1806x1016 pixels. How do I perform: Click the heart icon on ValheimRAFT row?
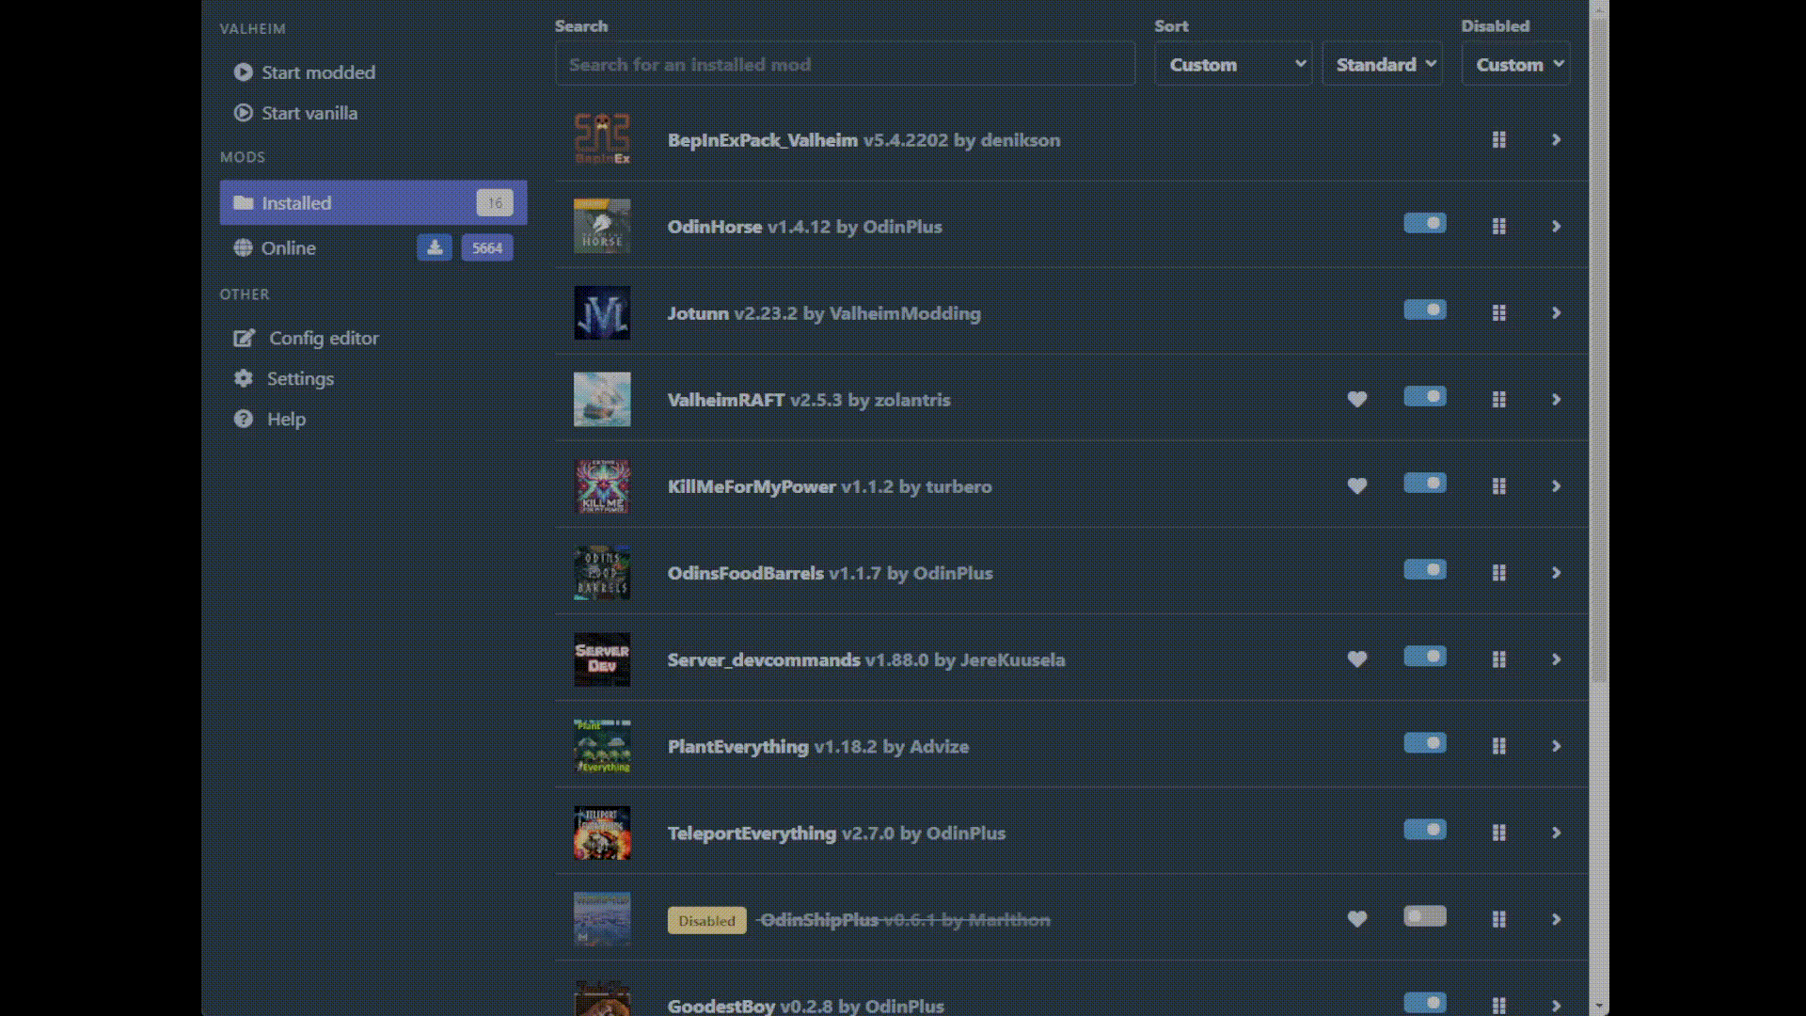point(1356,400)
